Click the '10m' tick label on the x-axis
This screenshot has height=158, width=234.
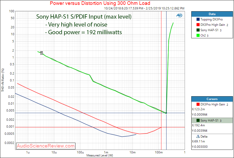pyautogui.click(x=132, y=152)
